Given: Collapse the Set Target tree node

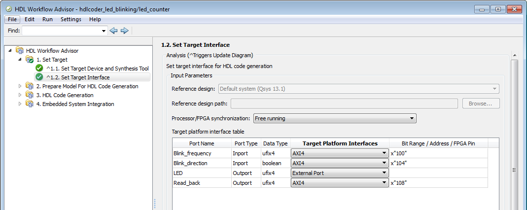Looking at the screenshot, I should [x=20, y=60].
